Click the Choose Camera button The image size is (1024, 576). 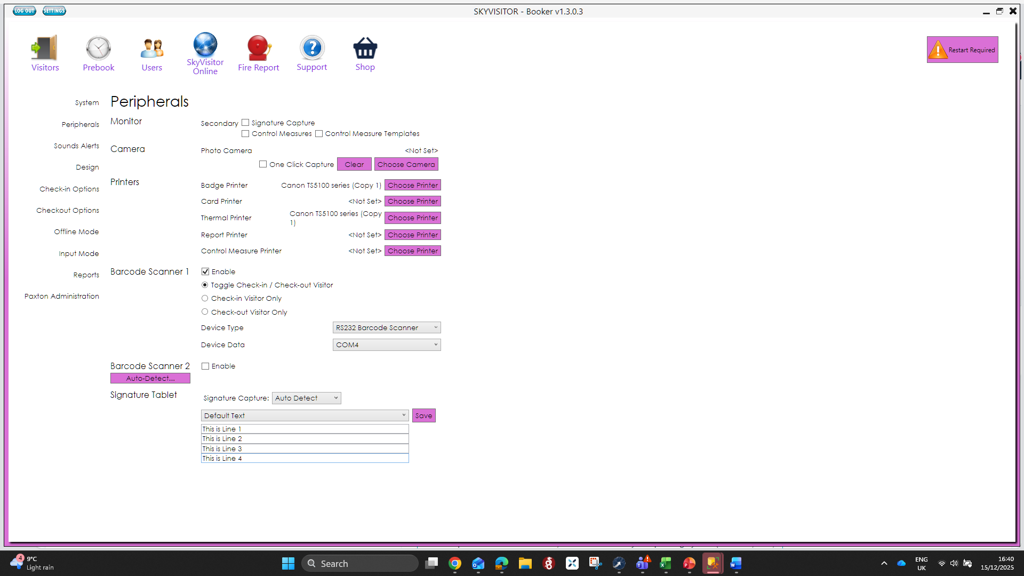coord(406,165)
